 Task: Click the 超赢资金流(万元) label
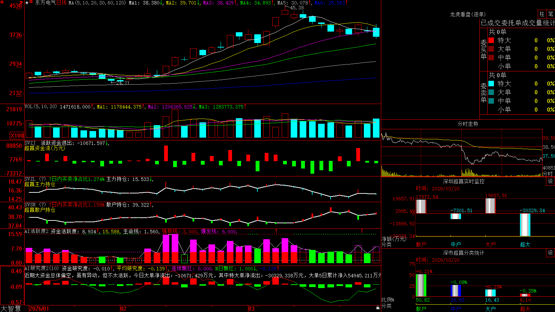45,148
